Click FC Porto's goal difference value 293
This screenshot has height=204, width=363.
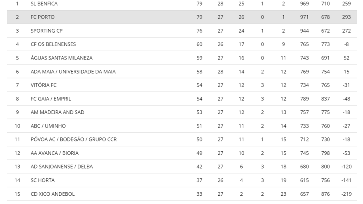346,17
